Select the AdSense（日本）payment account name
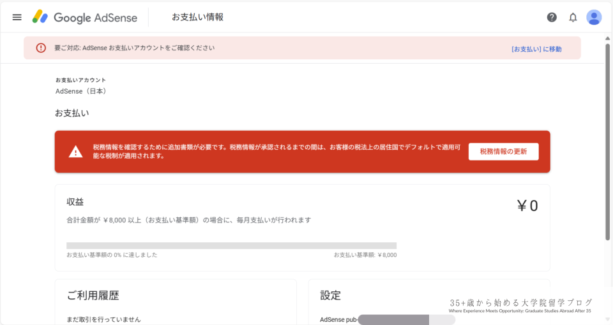This screenshot has width=613, height=325. (x=81, y=91)
